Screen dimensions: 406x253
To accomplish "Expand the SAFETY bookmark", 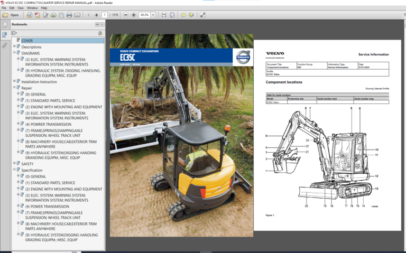I will 14,164.
